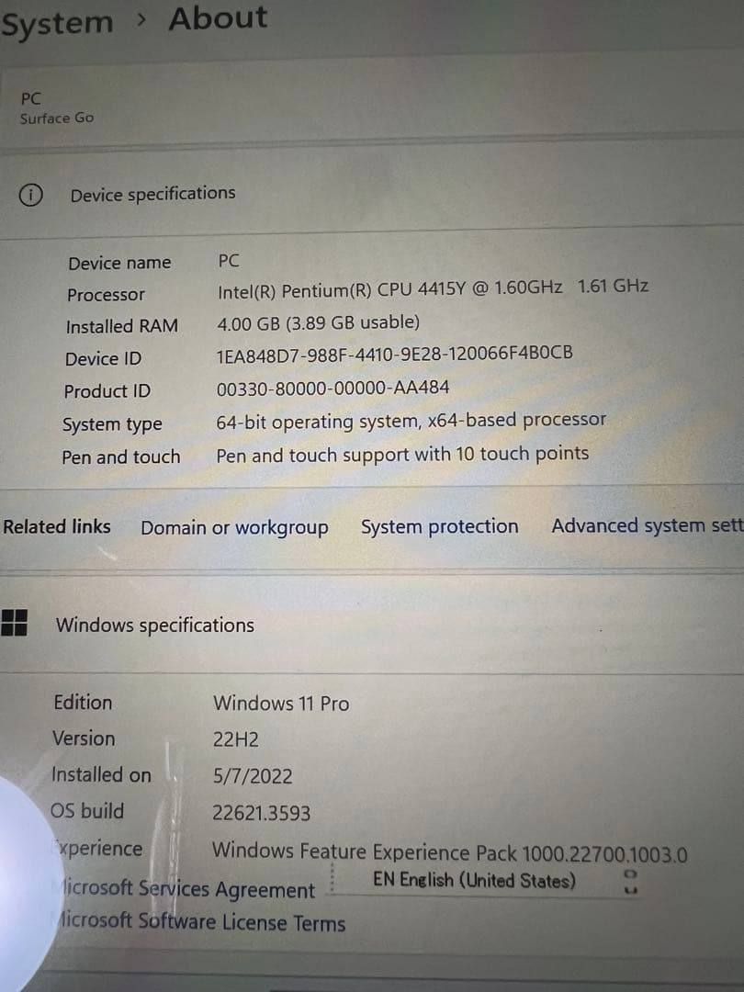Click the Version label
744x992 pixels.
[x=84, y=738]
